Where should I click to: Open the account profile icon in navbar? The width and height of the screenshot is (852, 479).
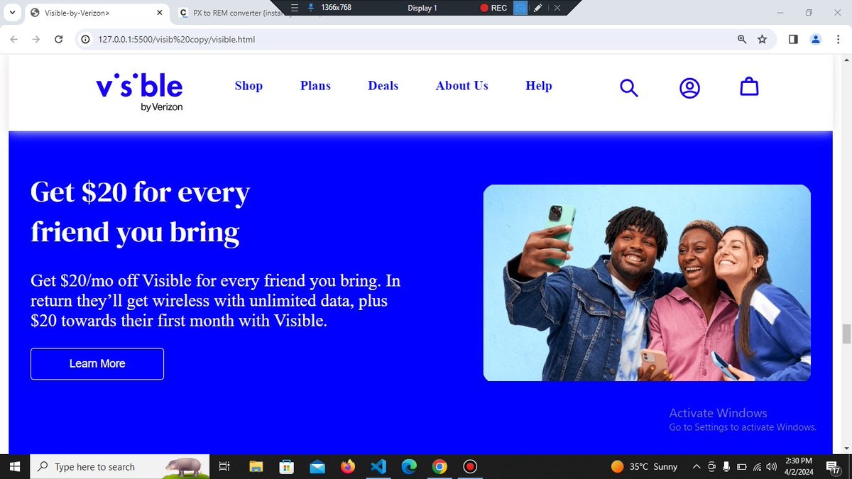(689, 87)
